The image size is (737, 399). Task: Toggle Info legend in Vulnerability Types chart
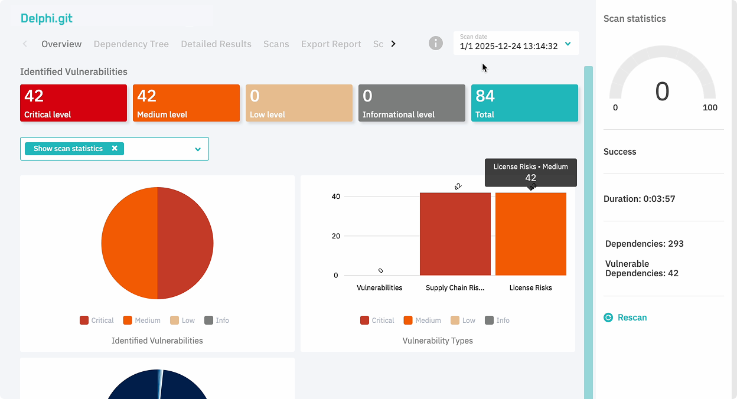click(x=497, y=320)
